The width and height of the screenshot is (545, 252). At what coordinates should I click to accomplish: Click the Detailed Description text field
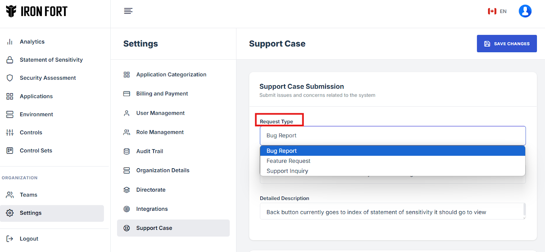click(392, 212)
